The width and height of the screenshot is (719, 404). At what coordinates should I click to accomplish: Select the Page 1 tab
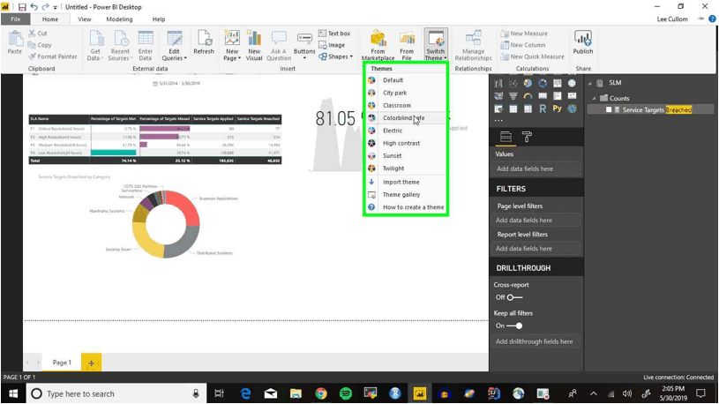coord(62,363)
